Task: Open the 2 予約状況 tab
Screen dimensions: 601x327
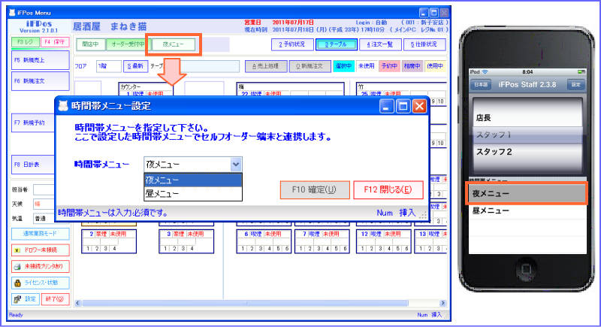Action: point(291,45)
